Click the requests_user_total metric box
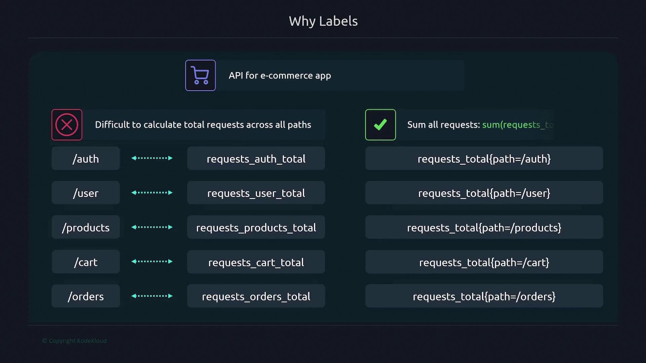Screen dimensions: 646x363 pos(256,193)
